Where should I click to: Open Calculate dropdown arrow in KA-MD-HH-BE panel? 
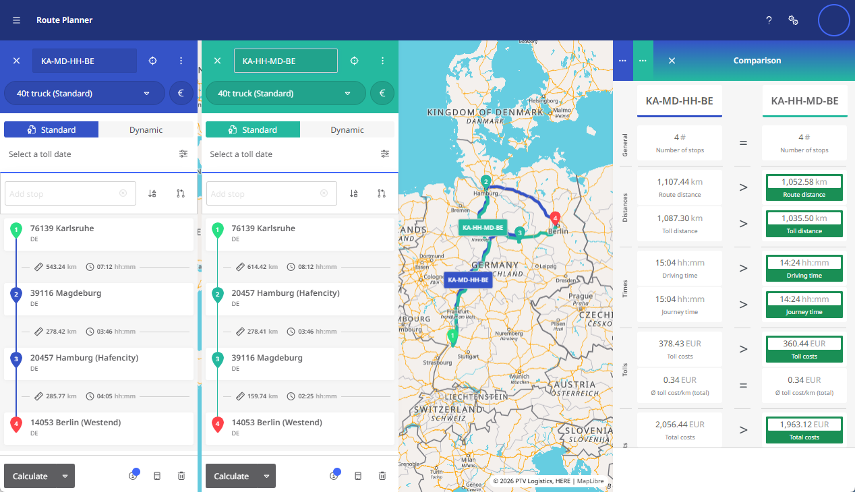pos(65,476)
